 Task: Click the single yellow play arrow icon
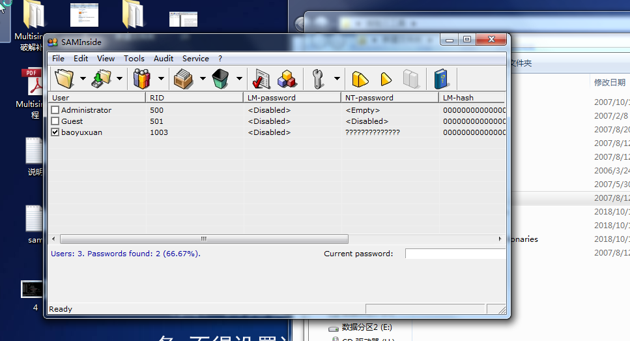tap(386, 79)
